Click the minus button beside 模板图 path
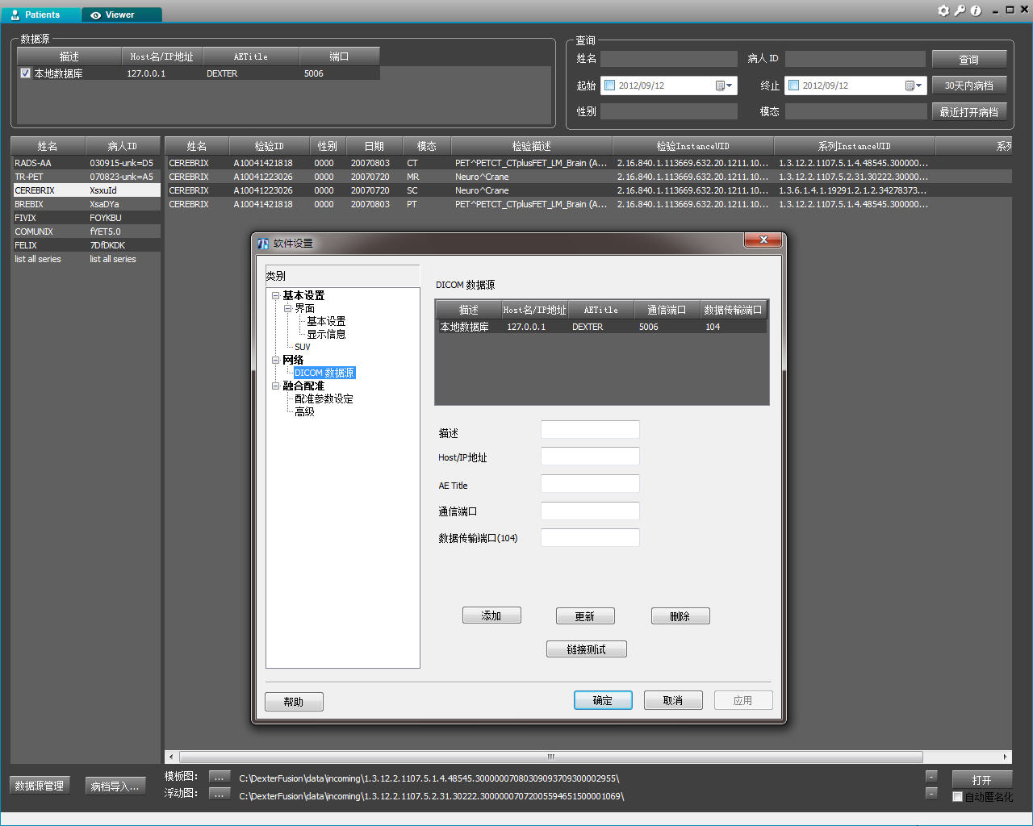1033x826 pixels. [931, 776]
